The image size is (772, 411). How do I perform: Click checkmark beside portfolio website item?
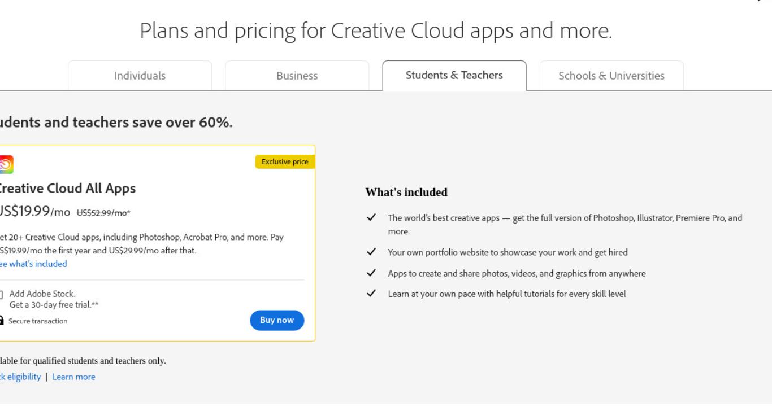click(371, 252)
